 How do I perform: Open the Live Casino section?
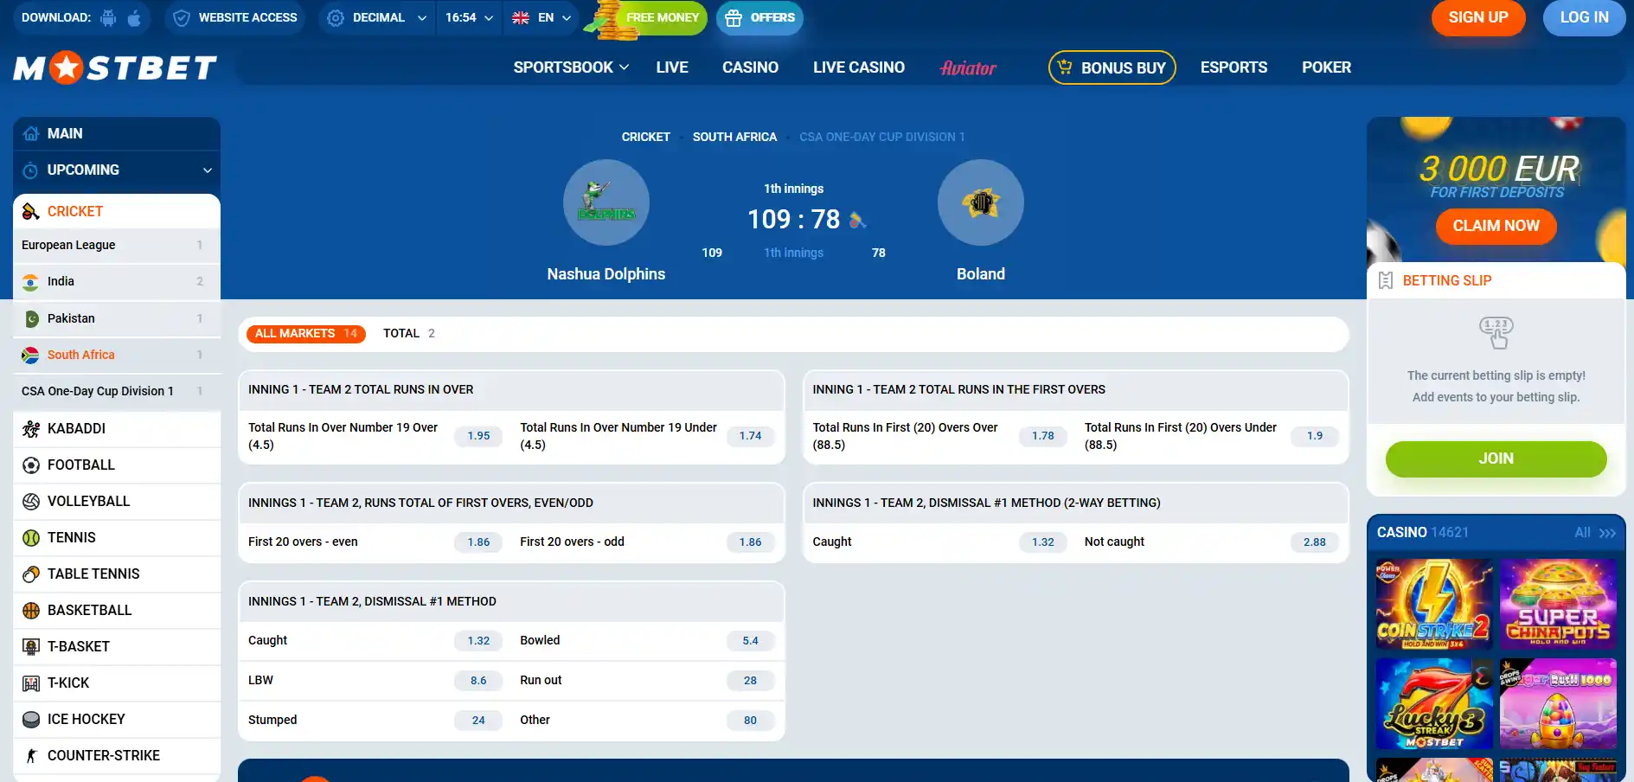coord(859,67)
